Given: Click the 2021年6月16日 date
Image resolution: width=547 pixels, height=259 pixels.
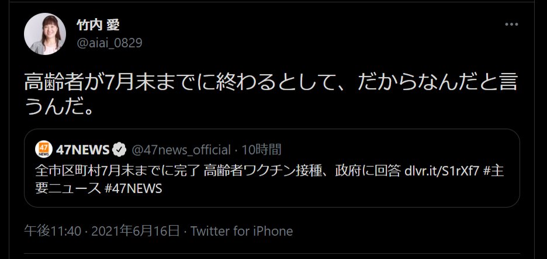Looking at the screenshot, I should (136, 231).
